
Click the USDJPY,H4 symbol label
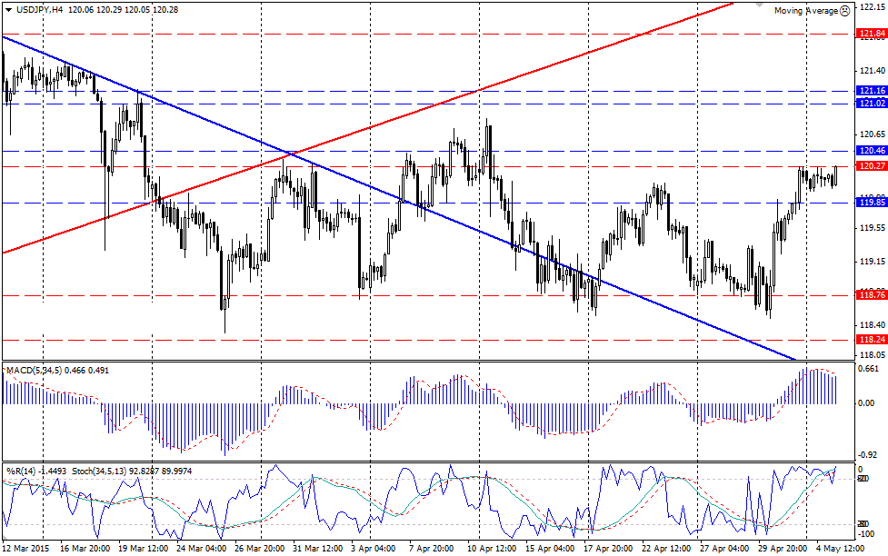click(39, 10)
